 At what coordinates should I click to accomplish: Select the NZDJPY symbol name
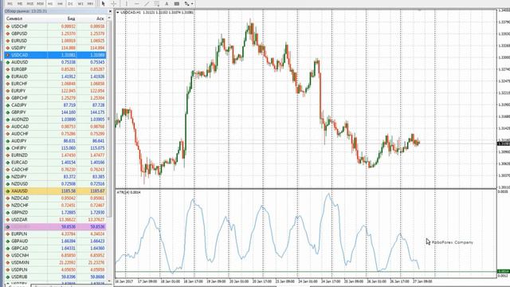(x=19, y=177)
